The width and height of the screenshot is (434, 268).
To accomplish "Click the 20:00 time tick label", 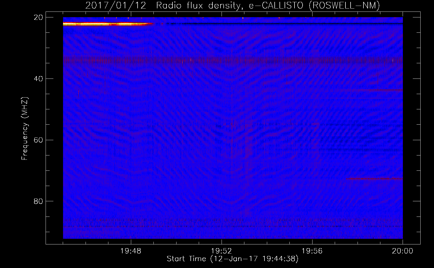I will pyautogui.click(x=403, y=251).
